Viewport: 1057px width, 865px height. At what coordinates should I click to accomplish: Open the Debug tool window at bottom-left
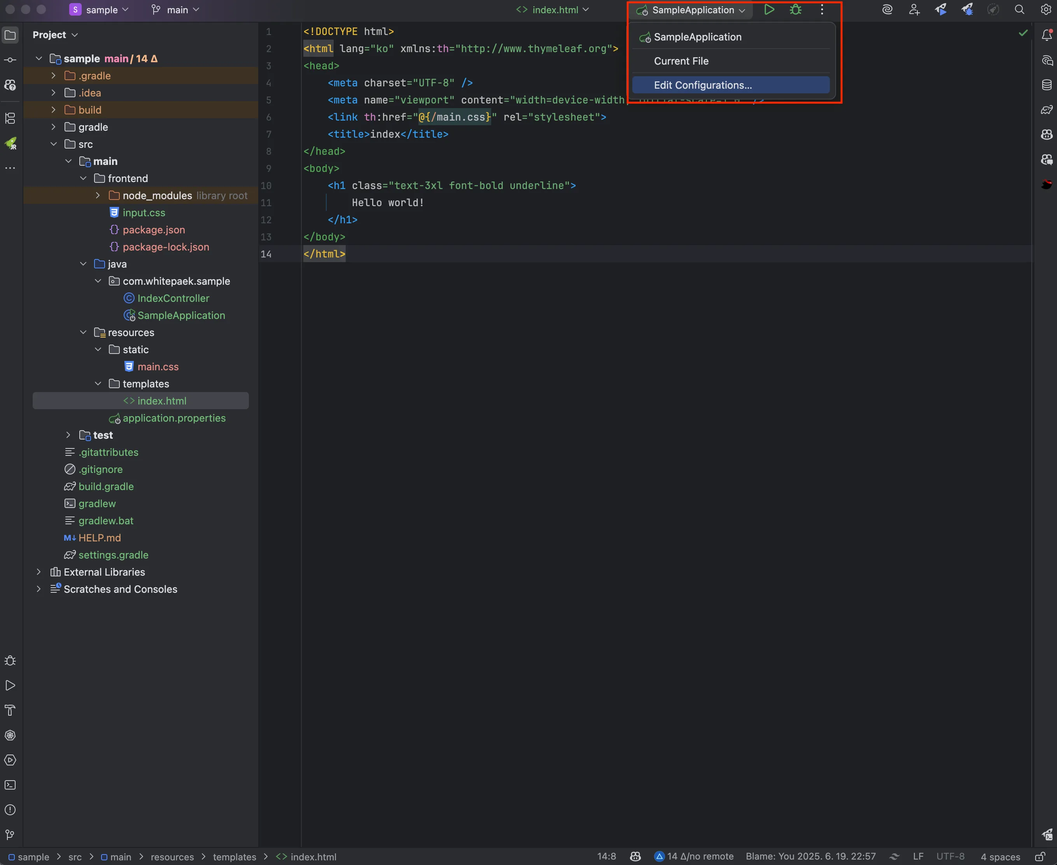10,661
